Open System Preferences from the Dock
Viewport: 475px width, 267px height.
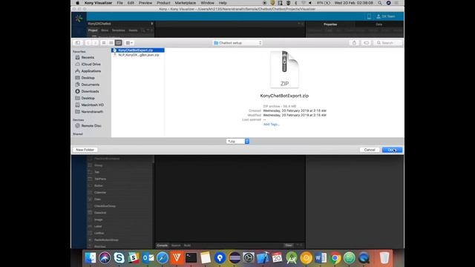coord(249,258)
